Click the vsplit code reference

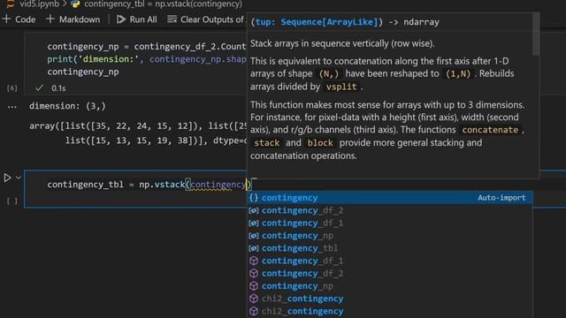341,87
